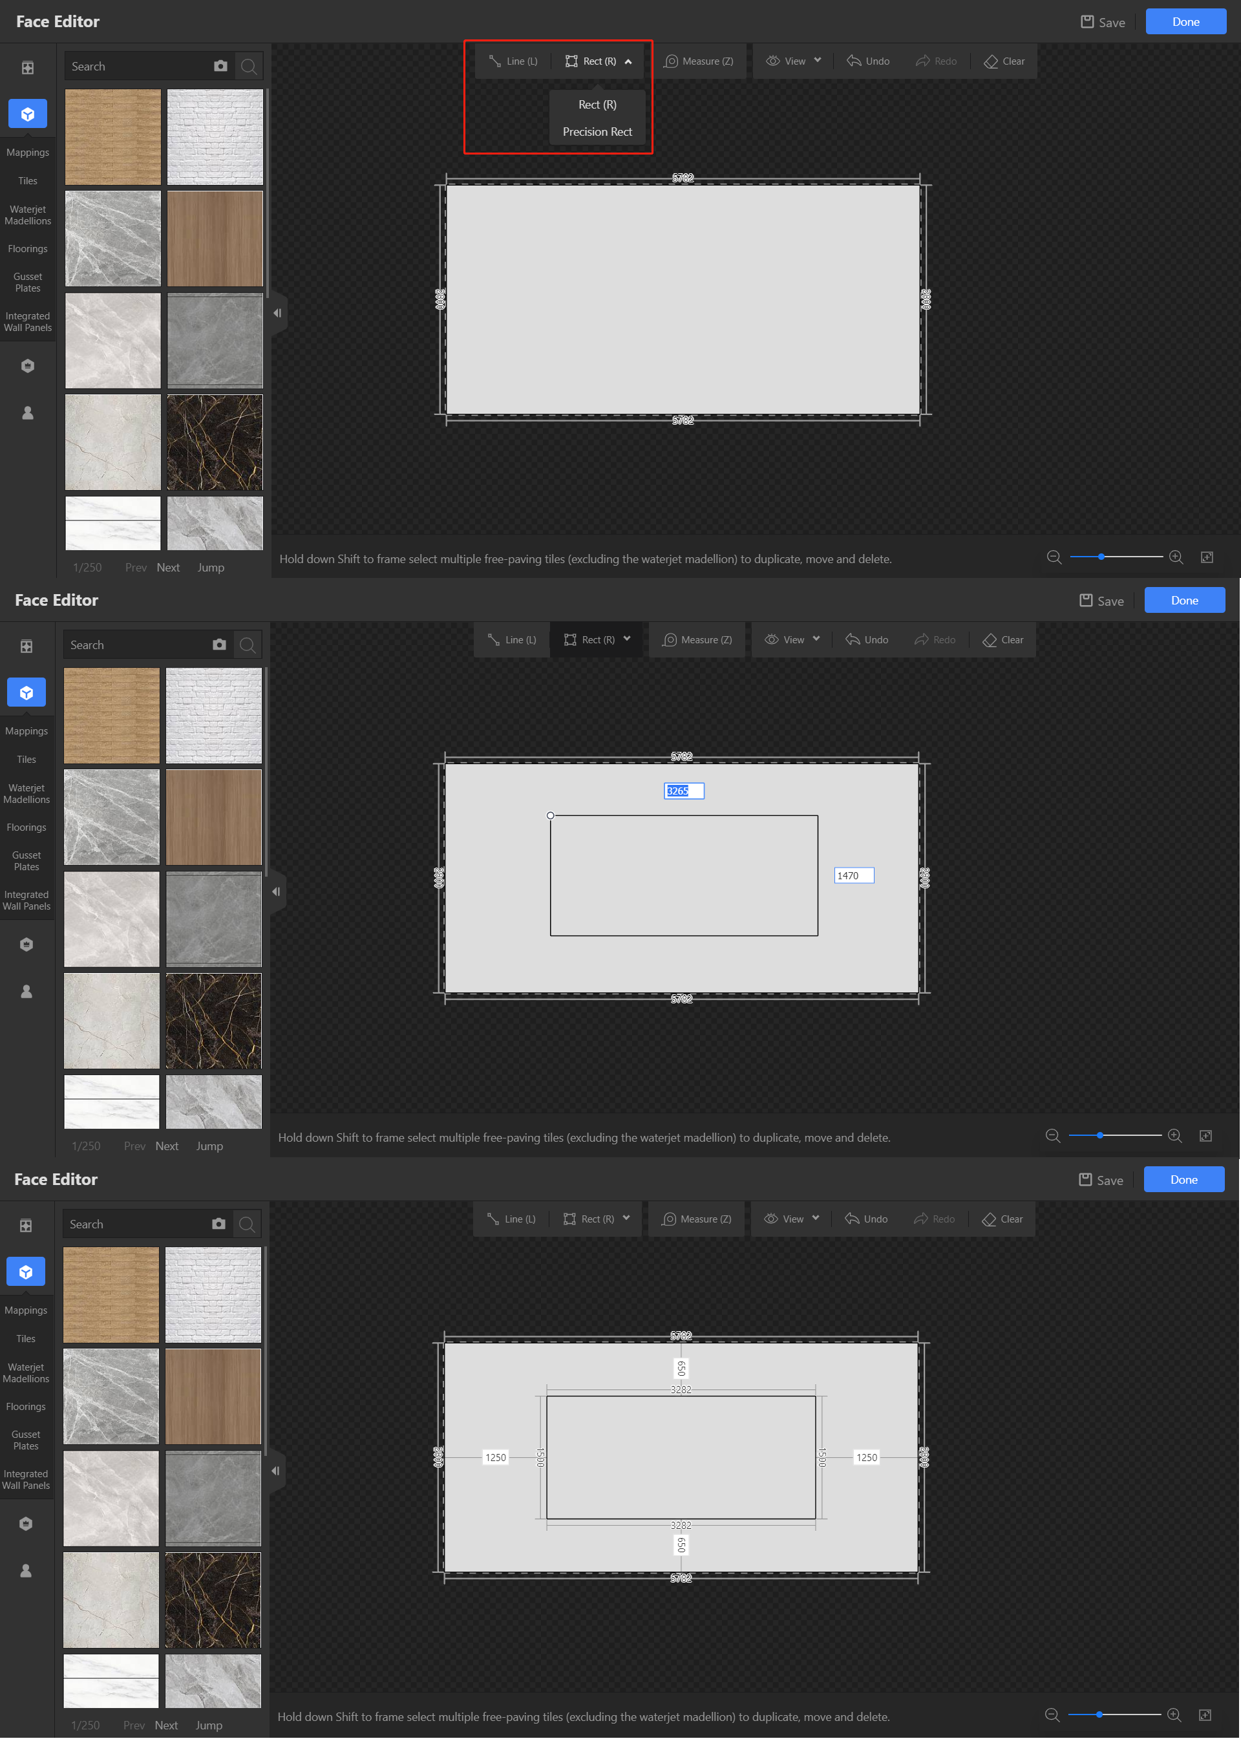Click fit-to-screen icon beside topmost zoom slider
This screenshot has width=1241, height=1741.
[x=1207, y=557]
